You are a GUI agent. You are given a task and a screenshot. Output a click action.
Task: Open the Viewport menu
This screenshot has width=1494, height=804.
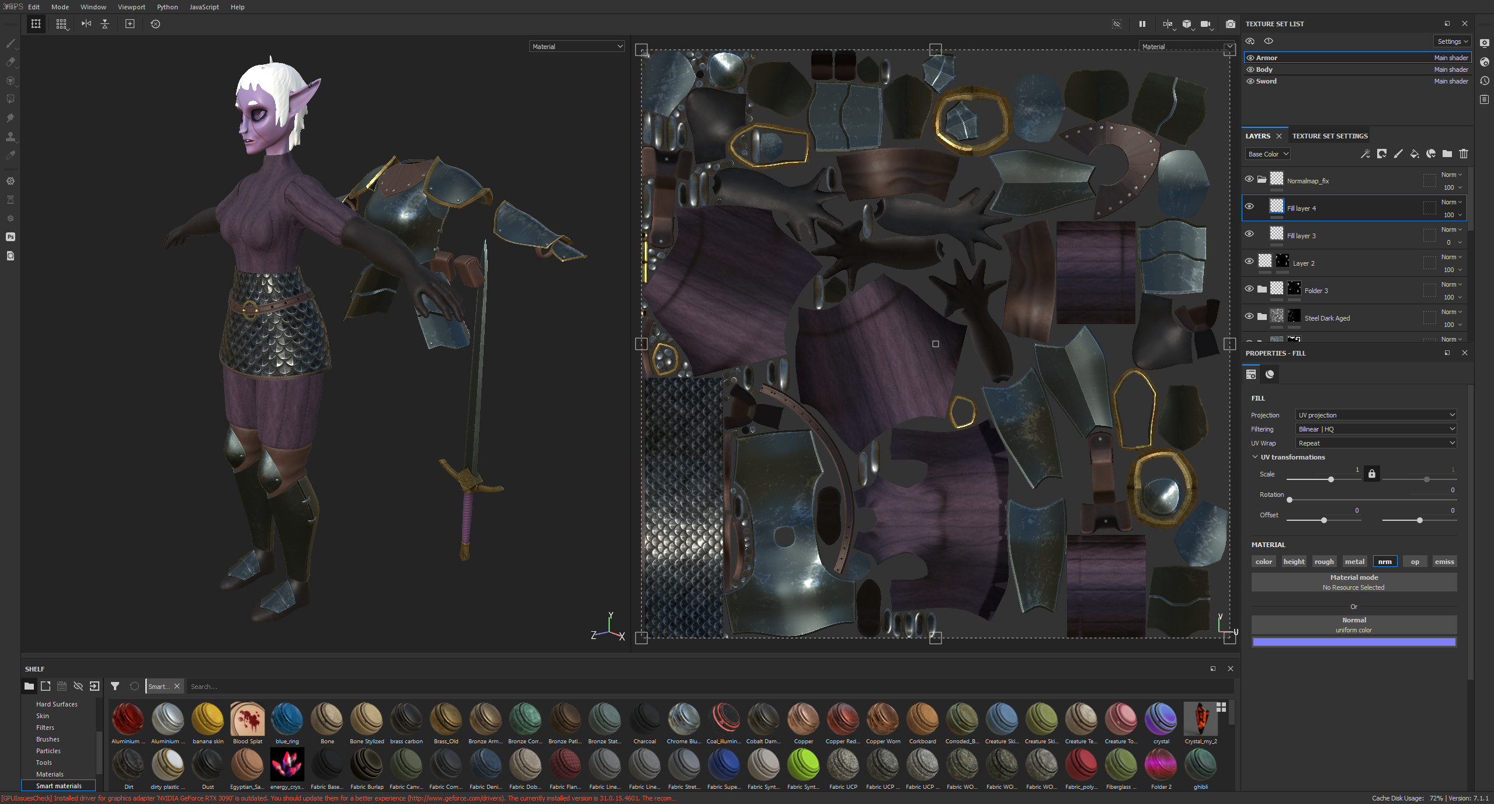tap(131, 7)
